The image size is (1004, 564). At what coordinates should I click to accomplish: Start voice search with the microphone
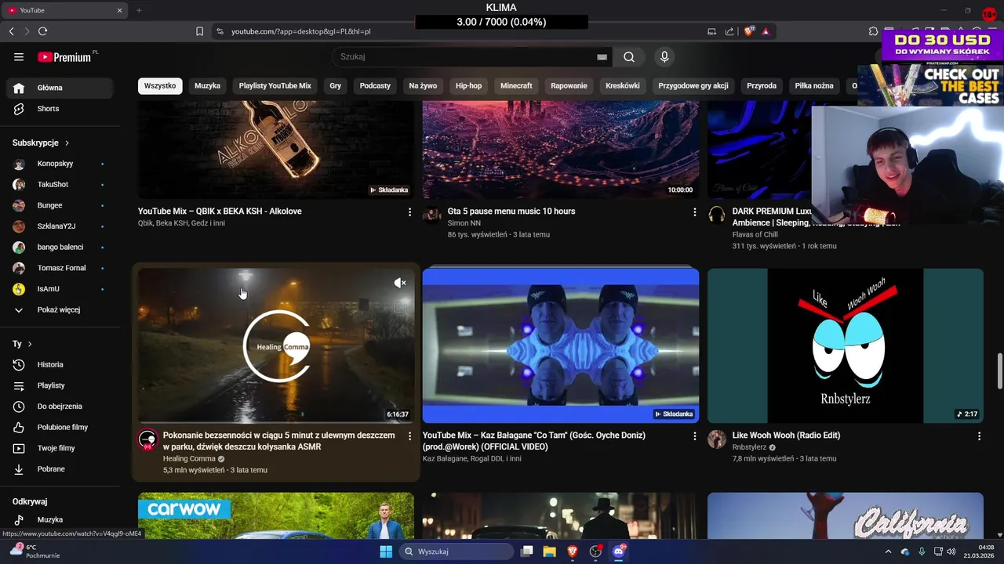[664, 56]
